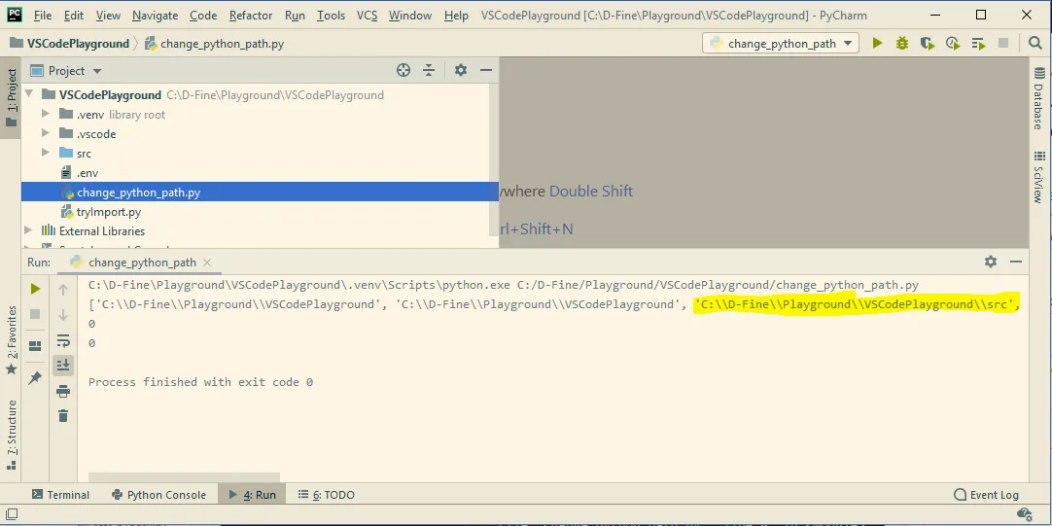Move down the stack trace arrow
Viewport: 1052px width, 526px height.
[63, 314]
